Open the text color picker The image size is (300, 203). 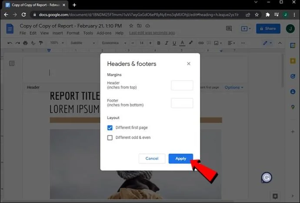pos(182,43)
